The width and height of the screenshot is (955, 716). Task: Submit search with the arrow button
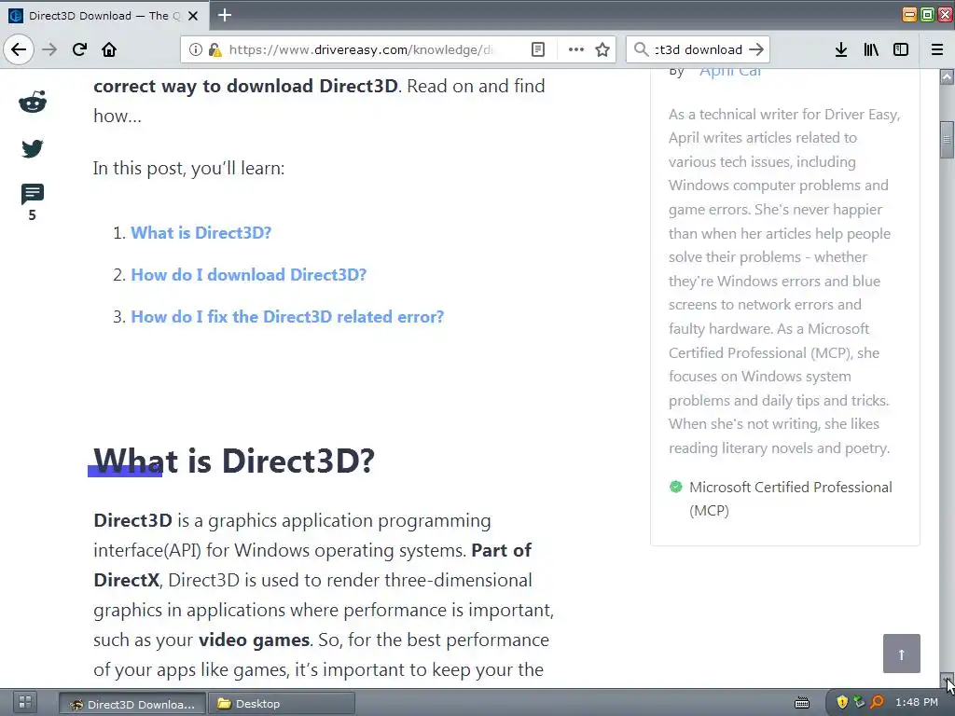(x=755, y=49)
